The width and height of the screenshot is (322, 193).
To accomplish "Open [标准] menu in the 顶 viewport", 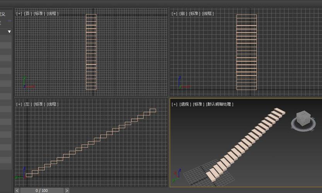I will click(39, 14).
